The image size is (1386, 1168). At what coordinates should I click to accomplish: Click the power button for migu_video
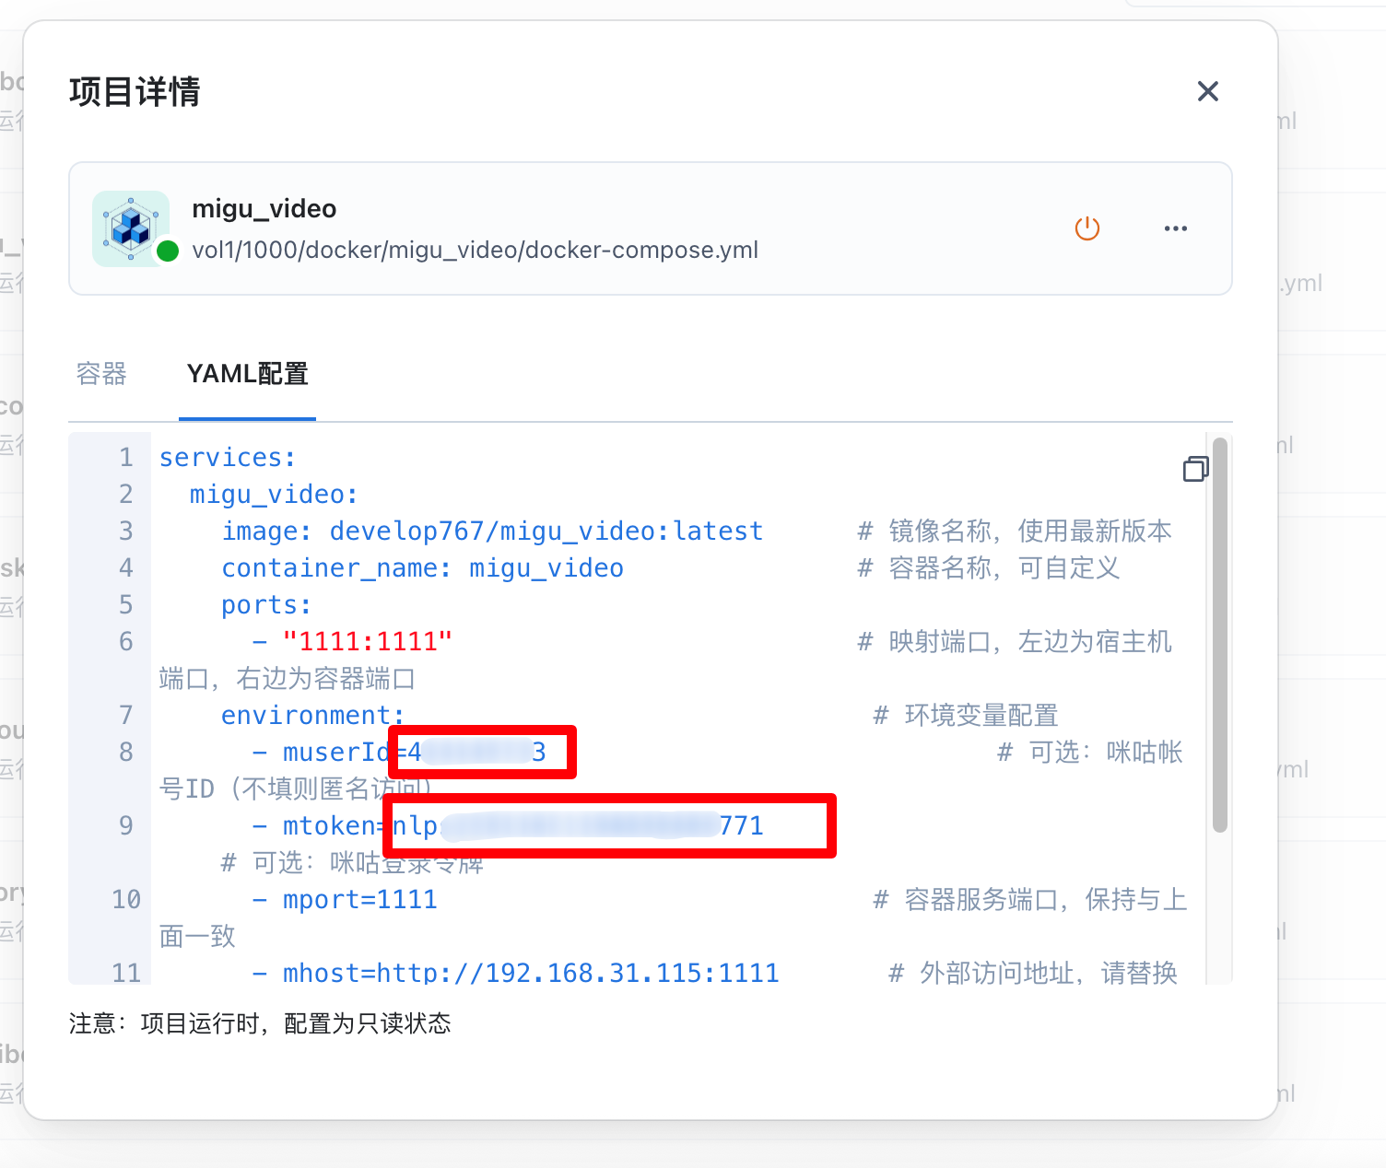1087,228
